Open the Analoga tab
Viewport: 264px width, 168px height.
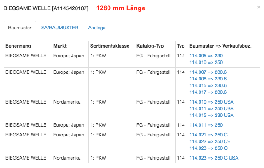[97, 28]
